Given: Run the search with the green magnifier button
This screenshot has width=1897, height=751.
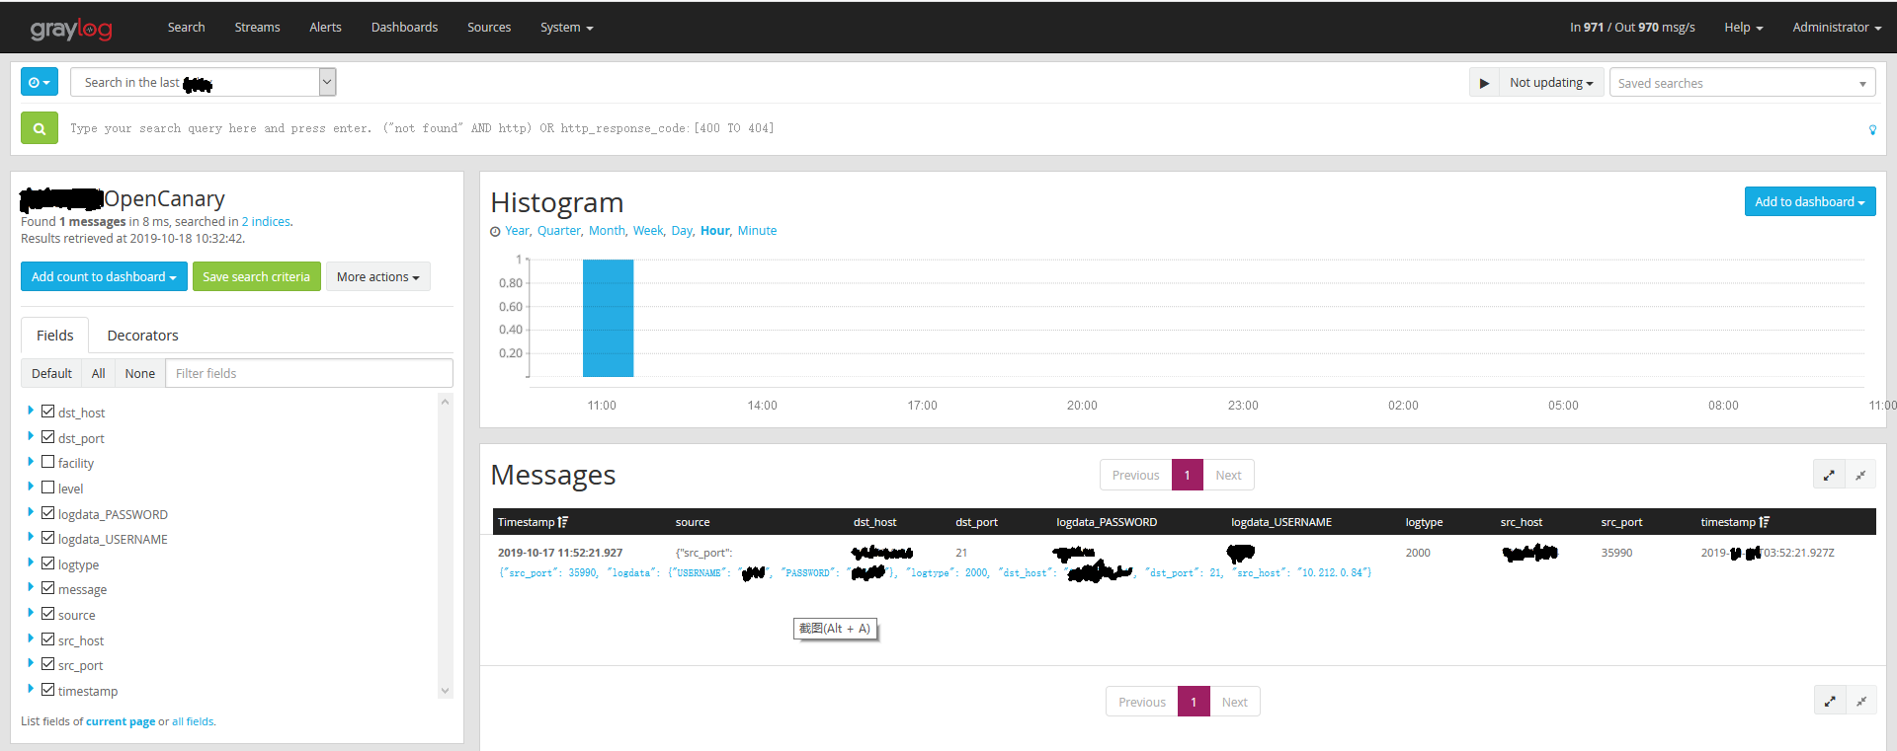Looking at the screenshot, I should (x=40, y=128).
